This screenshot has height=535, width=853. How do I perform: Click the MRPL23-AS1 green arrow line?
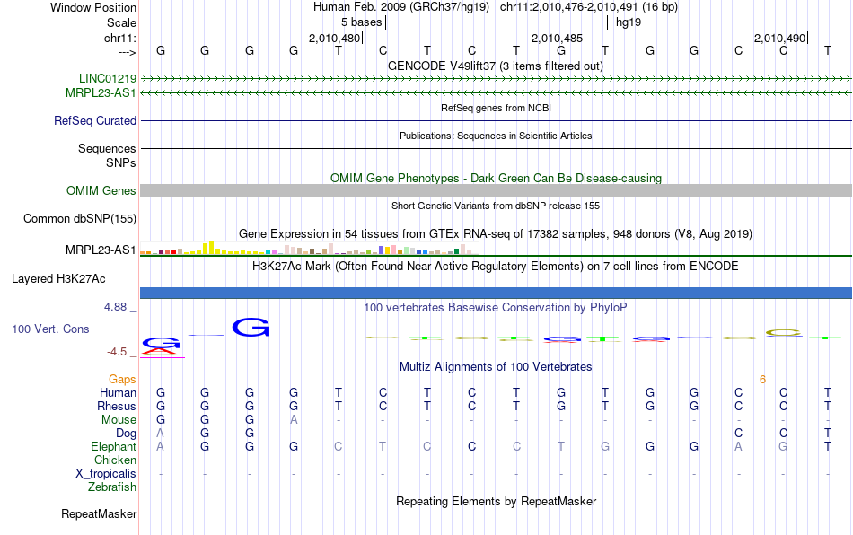tap(497, 93)
